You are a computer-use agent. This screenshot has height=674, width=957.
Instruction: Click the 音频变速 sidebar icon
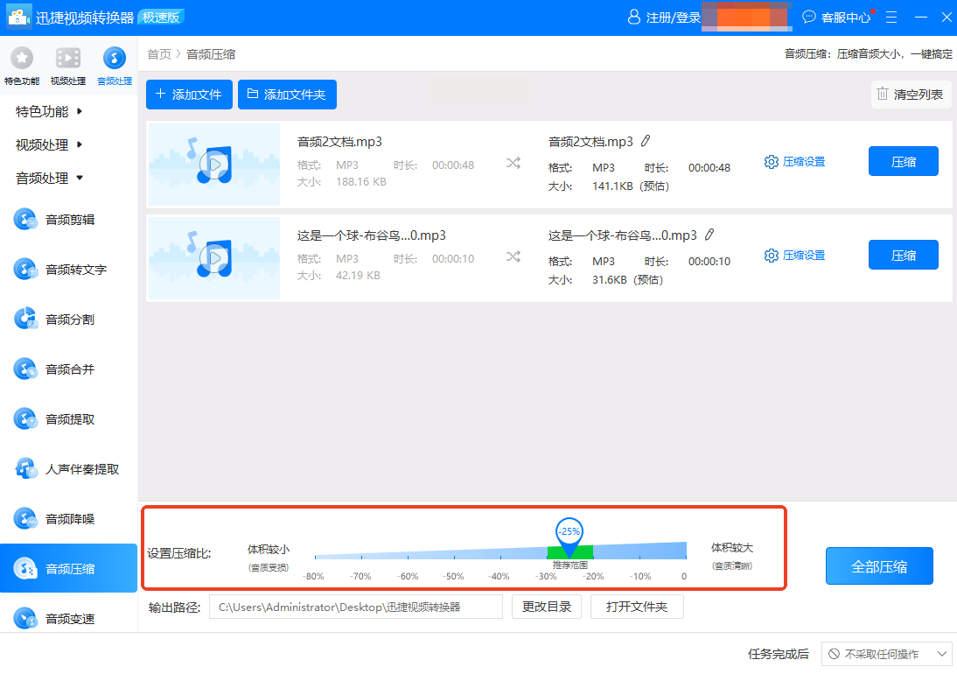(x=25, y=619)
